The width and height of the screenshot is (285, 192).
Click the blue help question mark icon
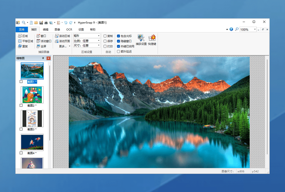point(231,29)
